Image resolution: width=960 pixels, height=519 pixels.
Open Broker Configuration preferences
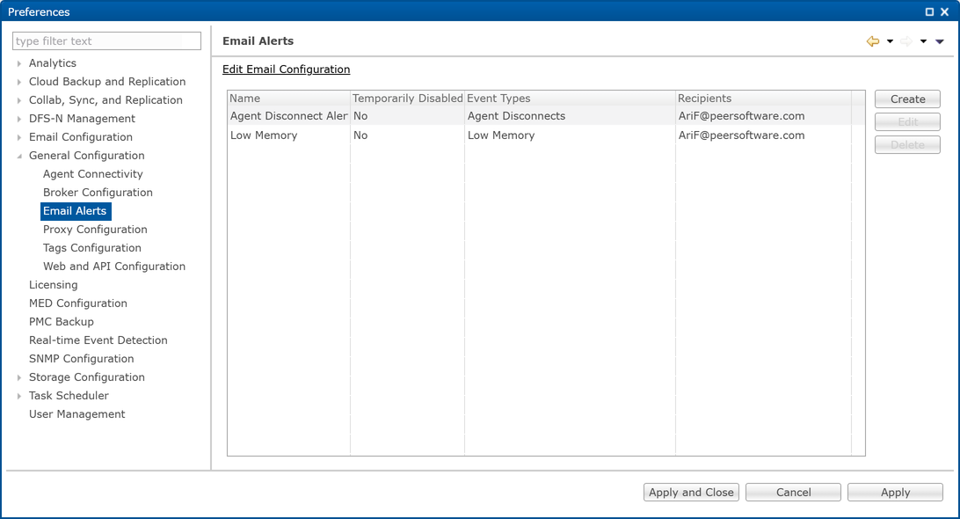coord(98,193)
